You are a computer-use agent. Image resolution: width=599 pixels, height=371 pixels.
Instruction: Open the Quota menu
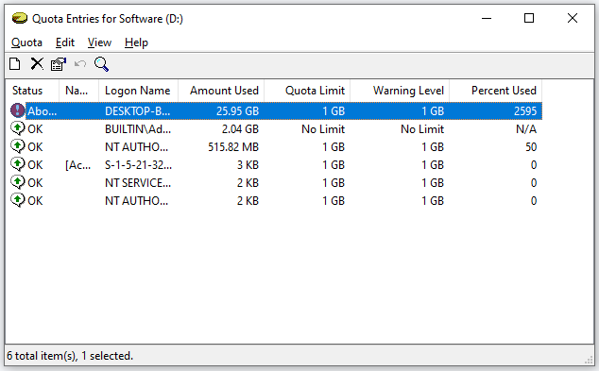click(x=26, y=42)
